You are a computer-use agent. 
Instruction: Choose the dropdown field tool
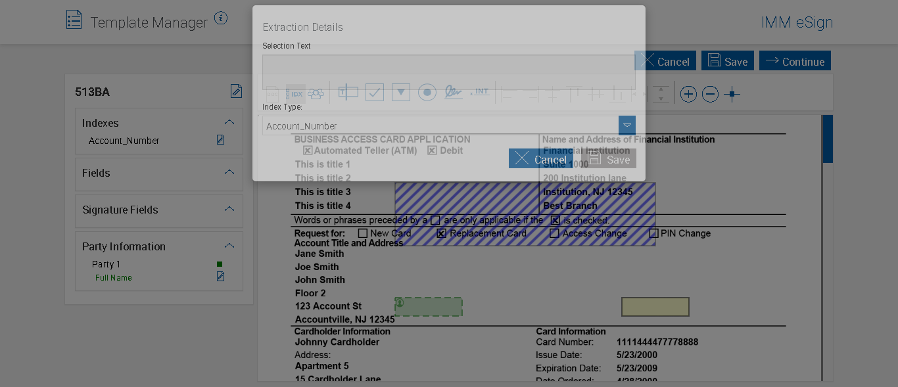[401, 93]
